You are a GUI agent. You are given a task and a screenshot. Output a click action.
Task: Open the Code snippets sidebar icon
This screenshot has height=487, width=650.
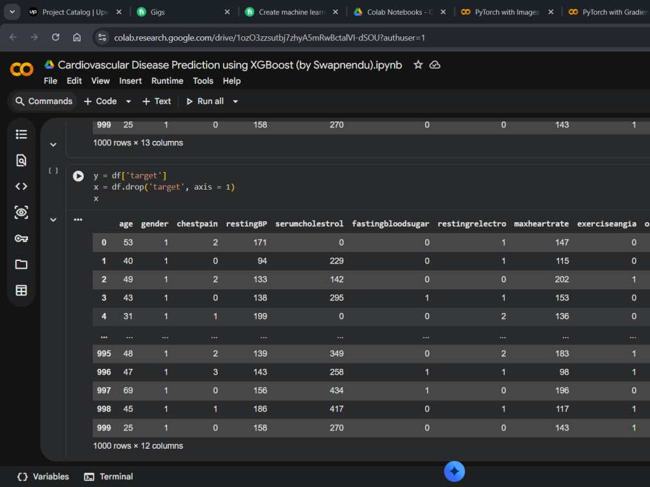[21, 186]
